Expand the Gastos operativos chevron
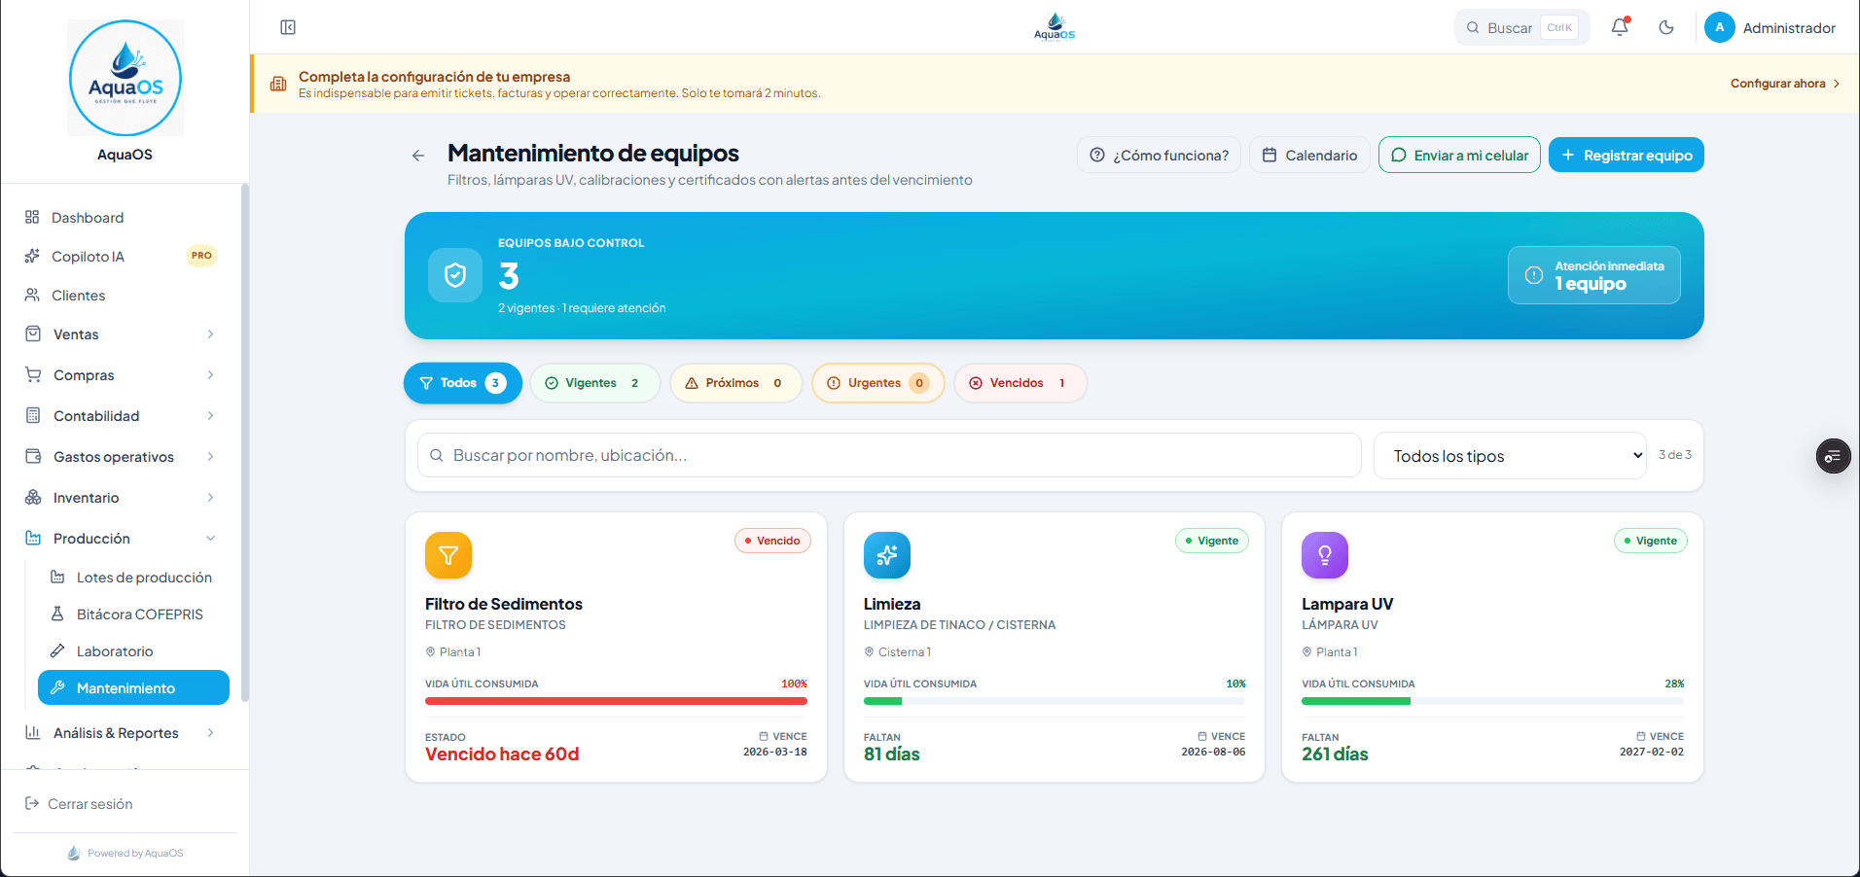Viewport: 1860px width, 877px height. point(210,456)
